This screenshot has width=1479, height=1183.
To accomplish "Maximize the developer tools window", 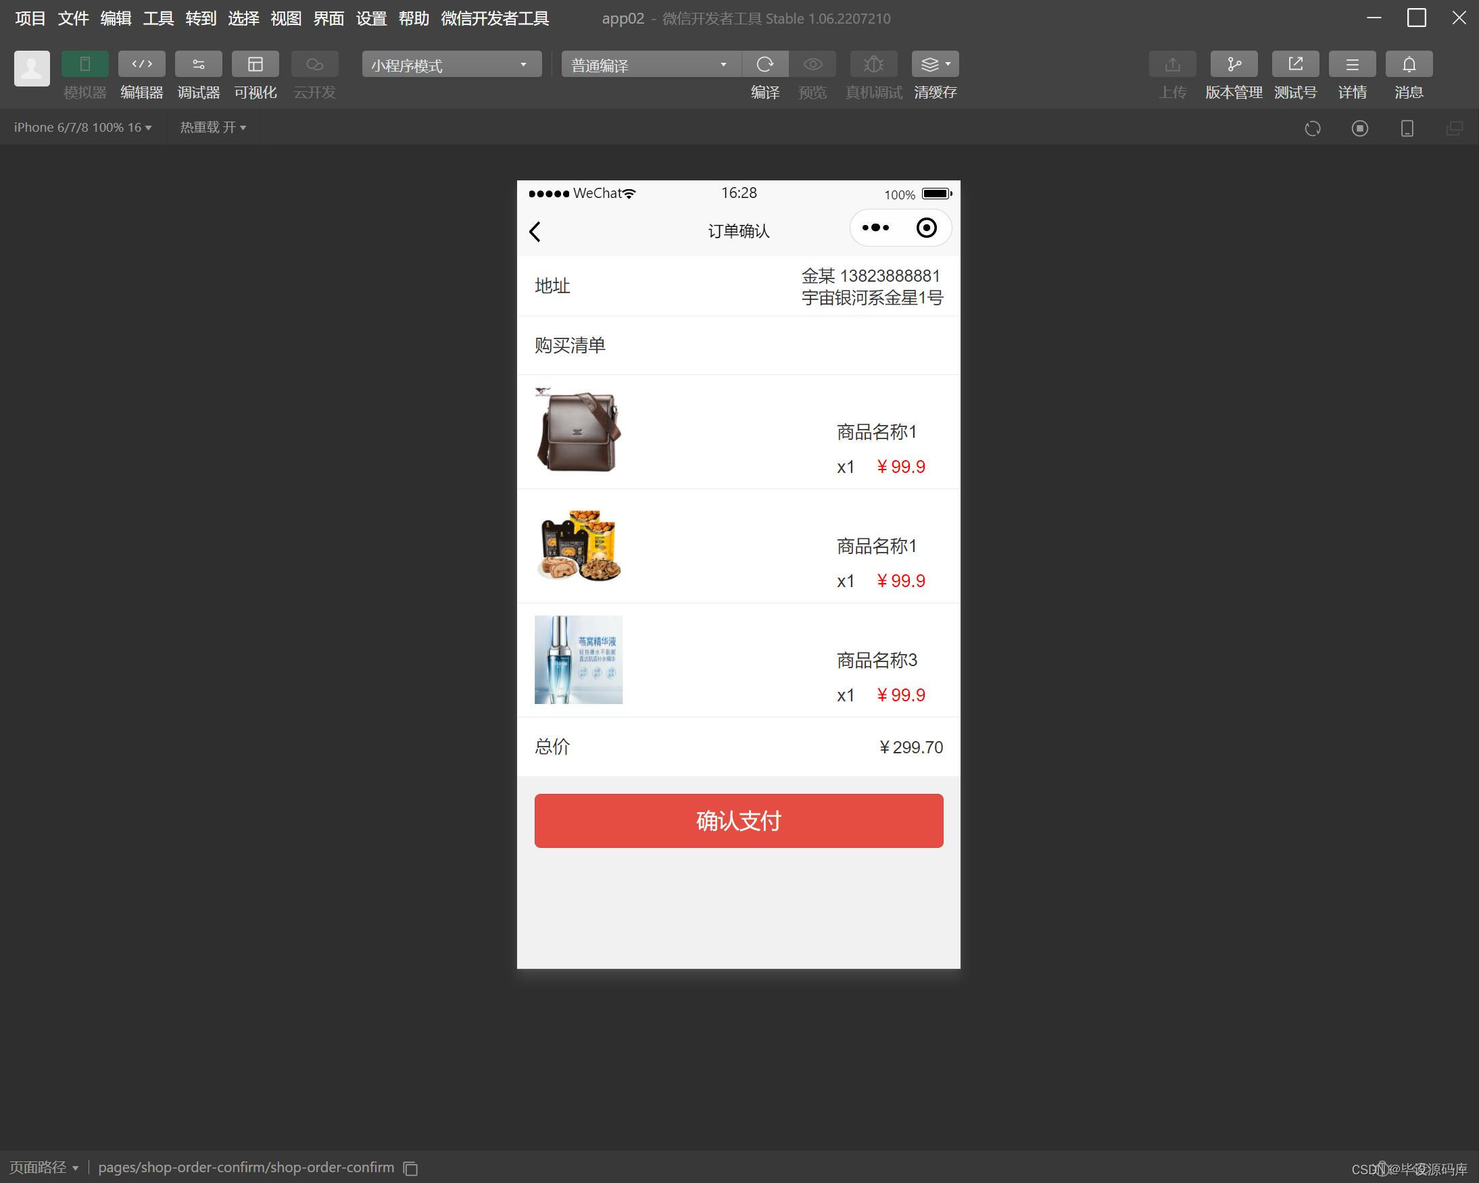I will [x=1417, y=18].
